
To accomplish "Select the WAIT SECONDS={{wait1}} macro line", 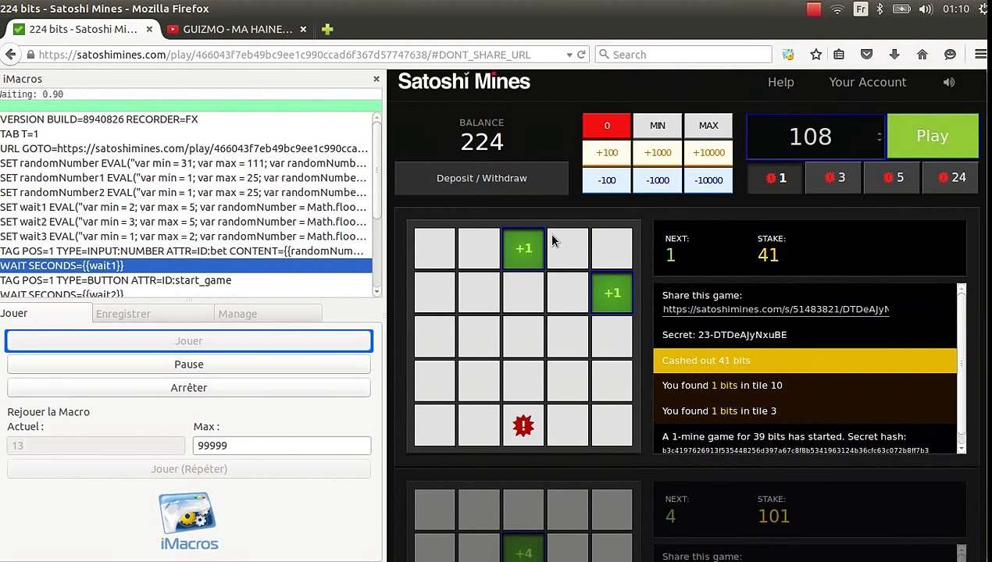I will [186, 265].
